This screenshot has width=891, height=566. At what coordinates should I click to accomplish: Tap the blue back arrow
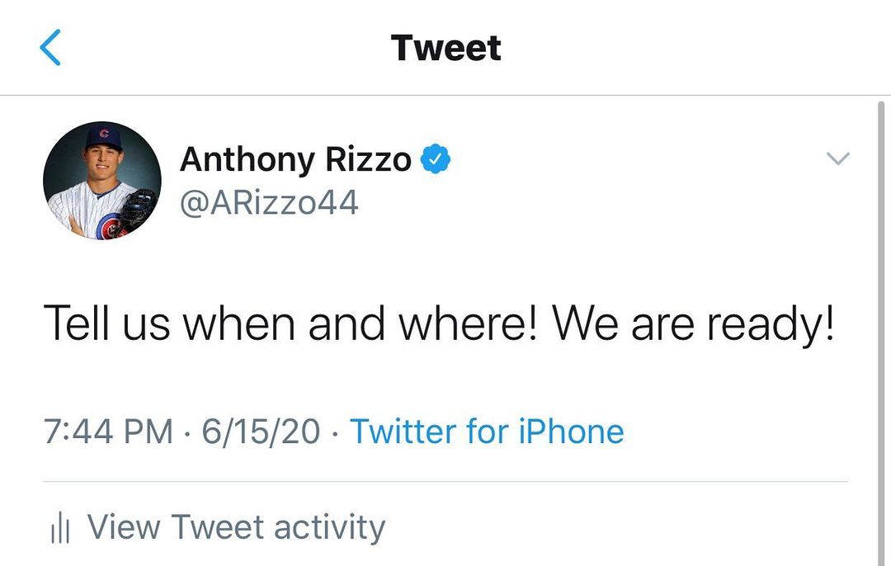coord(50,48)
